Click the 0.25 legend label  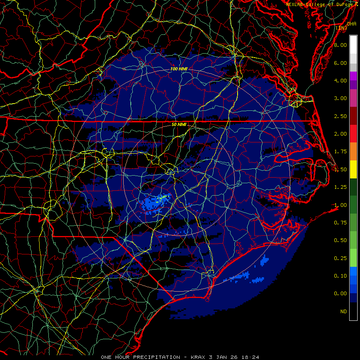[340, 258]
